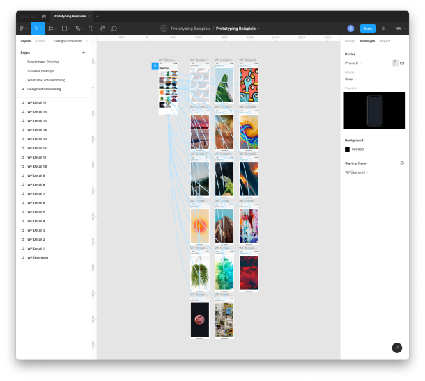Select the Text tool

click(x=91, y=29)
